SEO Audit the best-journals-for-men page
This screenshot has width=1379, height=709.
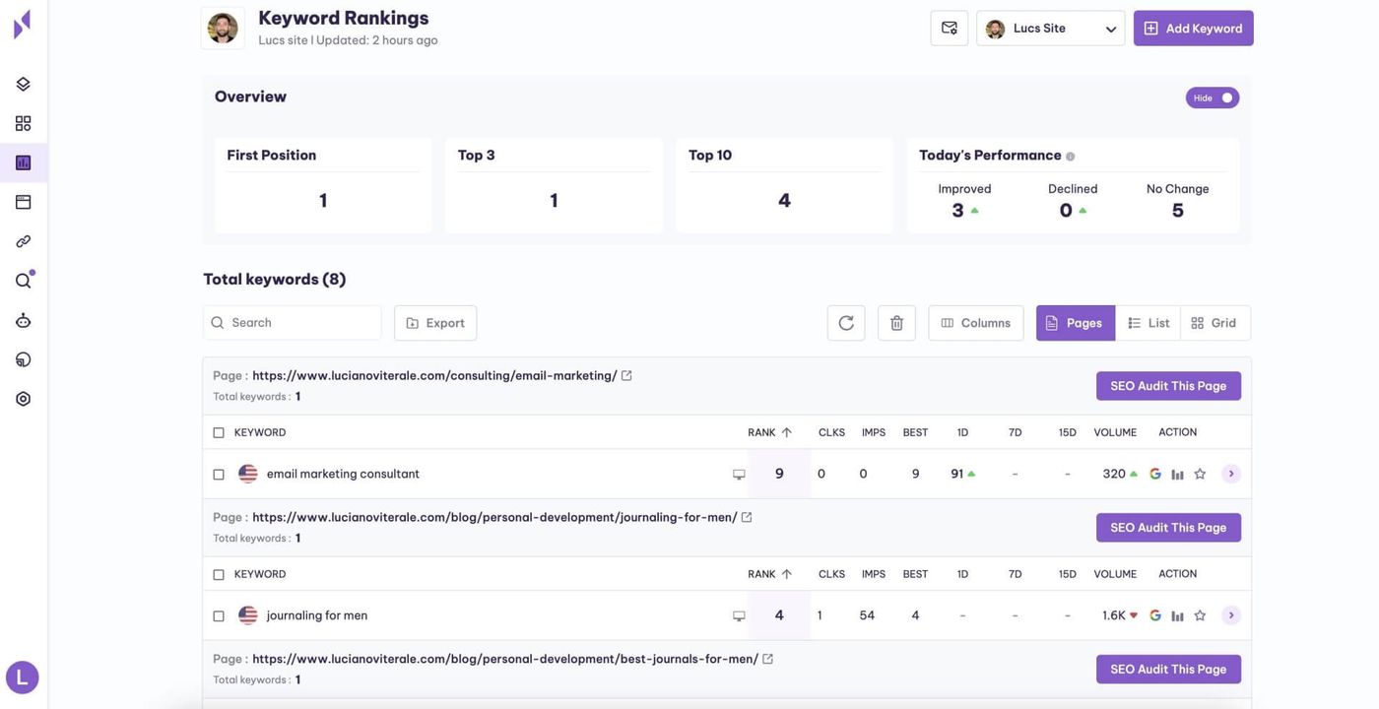pos(1168,670)
